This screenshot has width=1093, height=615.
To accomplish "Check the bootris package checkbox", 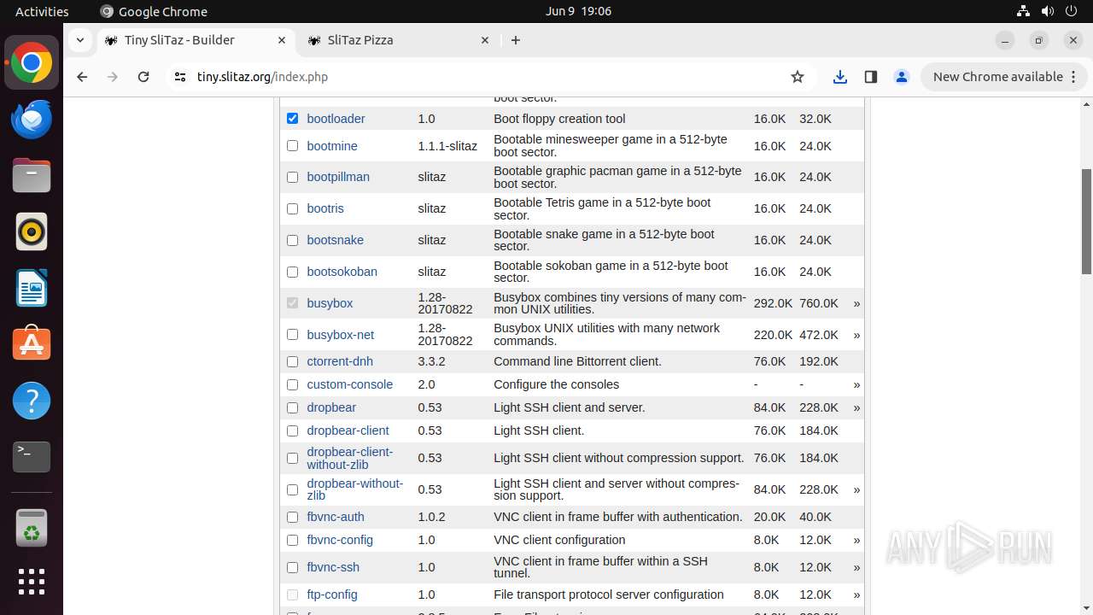I will pos(292,209).
